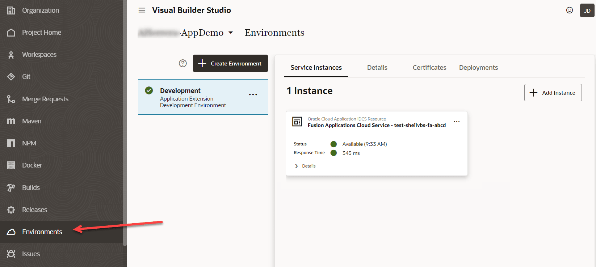Open the Workspaces sidebar item

[x=39, y=55]
